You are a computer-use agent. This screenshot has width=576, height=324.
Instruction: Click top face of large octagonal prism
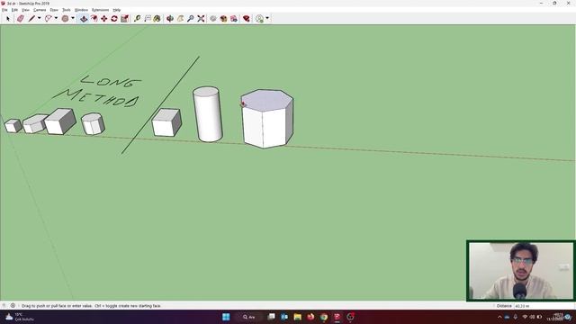point(267,99)
